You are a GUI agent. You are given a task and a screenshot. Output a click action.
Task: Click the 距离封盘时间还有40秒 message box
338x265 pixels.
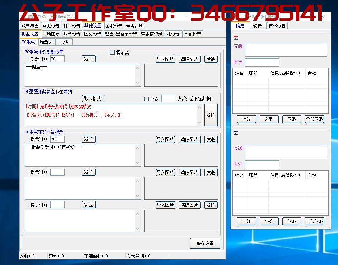[x=83, y=155]
